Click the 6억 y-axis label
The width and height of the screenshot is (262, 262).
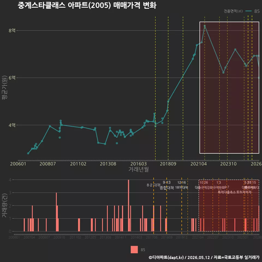(12, 78)
